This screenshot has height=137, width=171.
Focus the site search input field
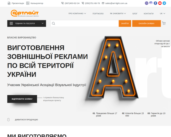[x=85, y=23]
